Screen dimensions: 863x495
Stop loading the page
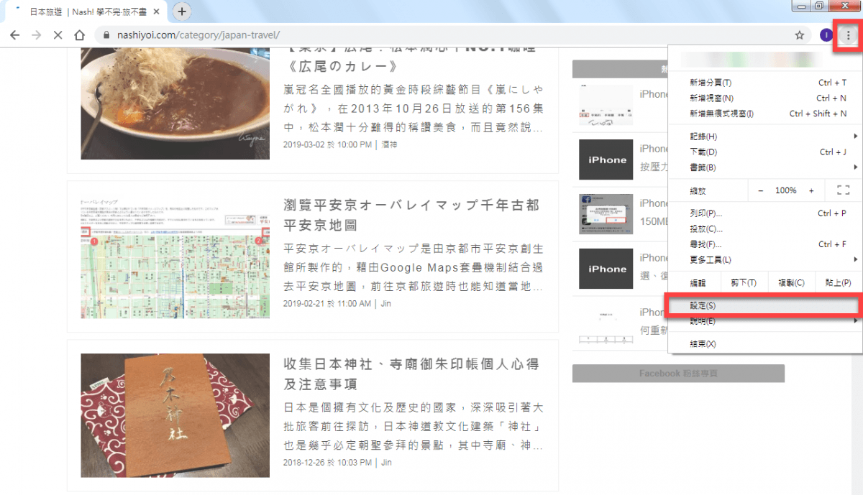tap(58, 35)
